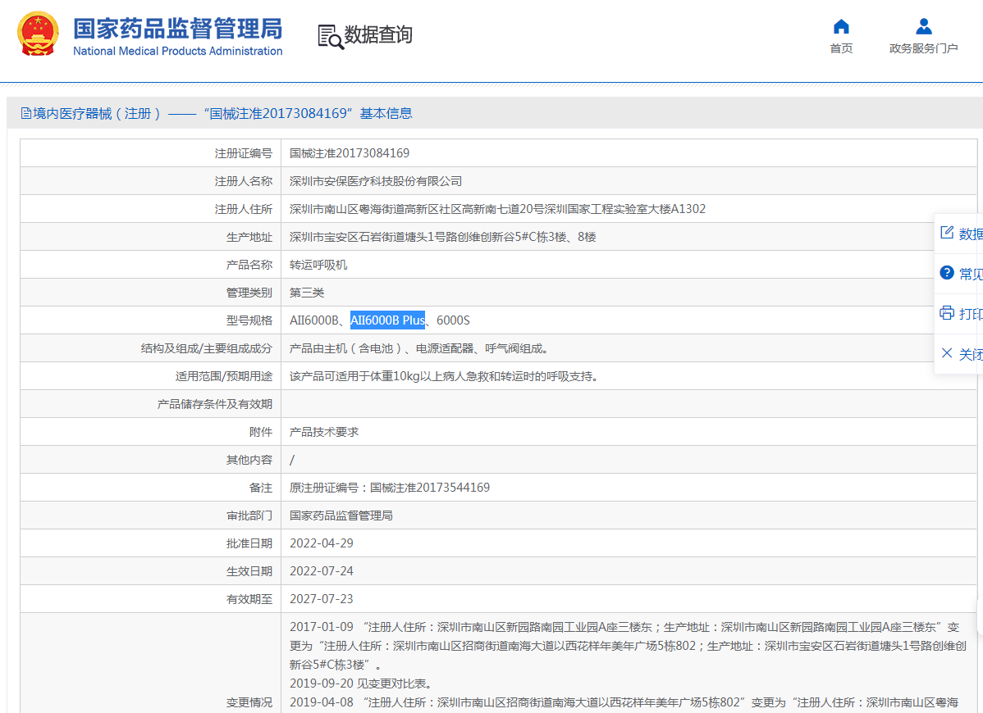Click the national emblem logo
Screen dimensions: 983x713
pyautogui.click(x=38, y=34)
